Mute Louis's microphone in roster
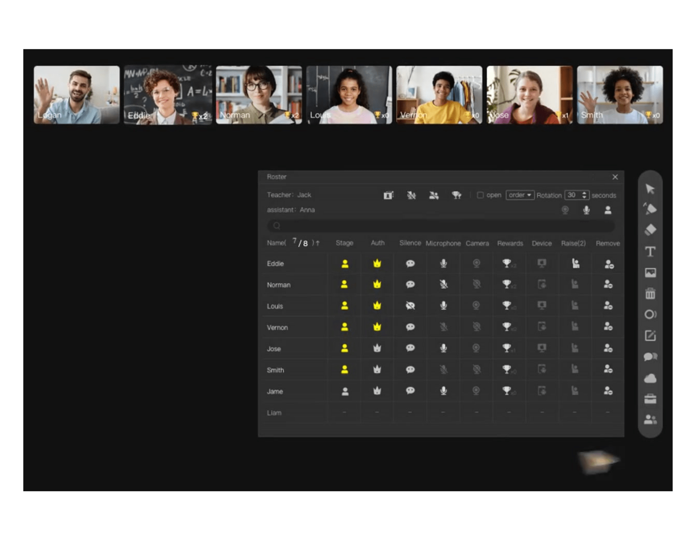 pos(444,305)
